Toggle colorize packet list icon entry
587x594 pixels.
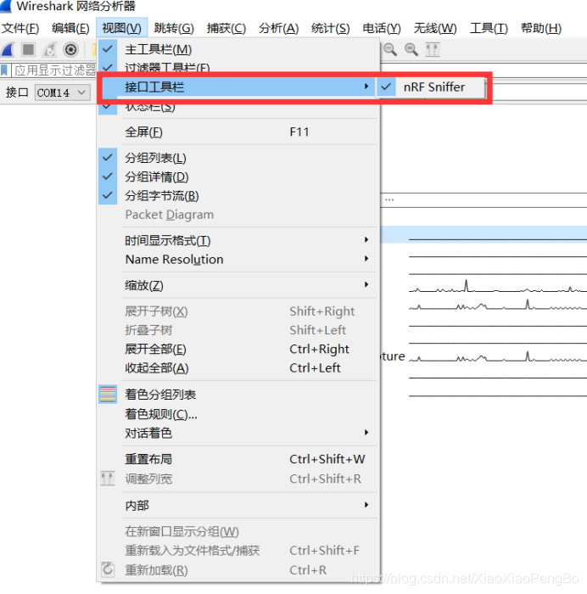coord(108,394)
